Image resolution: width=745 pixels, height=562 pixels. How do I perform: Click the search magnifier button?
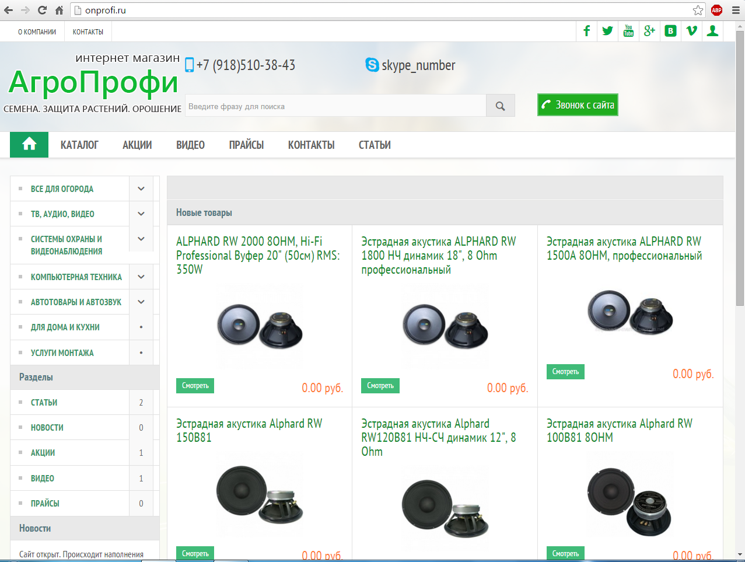click(500, 106)
